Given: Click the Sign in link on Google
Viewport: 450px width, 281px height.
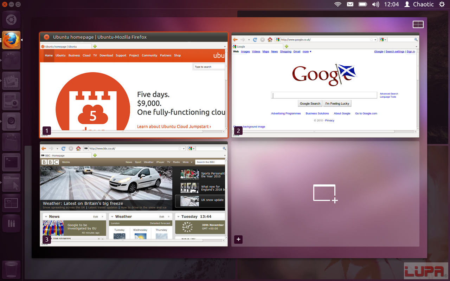Looking at the screenshot, I should pyautogui.click(x=411, y=52).
